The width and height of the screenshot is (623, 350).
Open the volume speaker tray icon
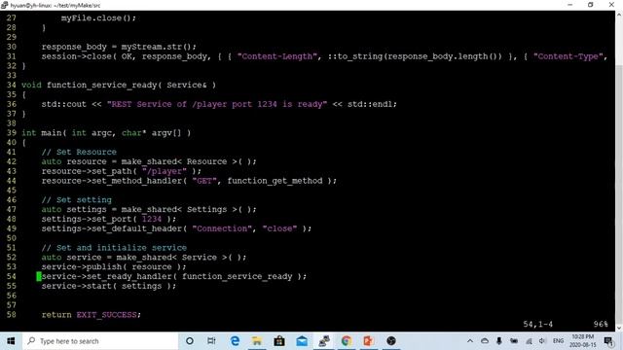click(x=542, y=341)
